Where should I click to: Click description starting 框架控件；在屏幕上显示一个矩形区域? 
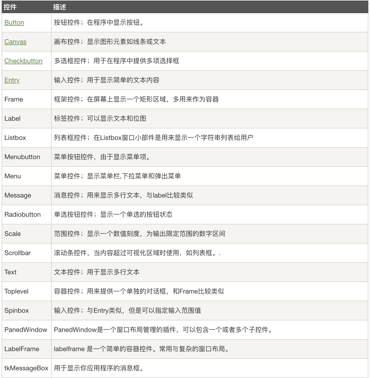point(136,99)
